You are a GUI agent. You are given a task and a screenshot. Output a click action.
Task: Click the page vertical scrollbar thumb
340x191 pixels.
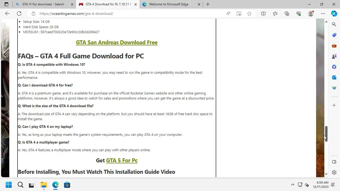[326, 134]
